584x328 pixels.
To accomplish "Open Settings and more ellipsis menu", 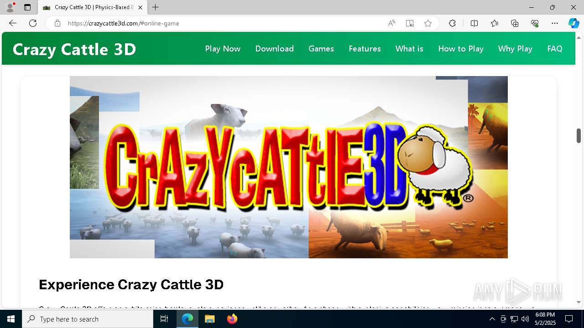I will [555, 23].
